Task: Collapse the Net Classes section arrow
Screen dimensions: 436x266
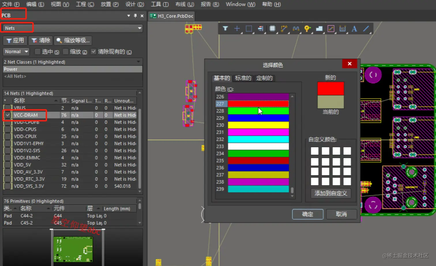Action: click(x=138, y=62)
